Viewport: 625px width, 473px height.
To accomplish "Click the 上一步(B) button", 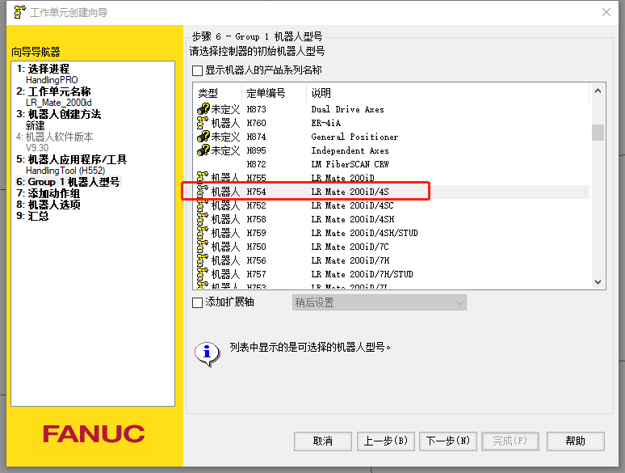I will (386, 441).
